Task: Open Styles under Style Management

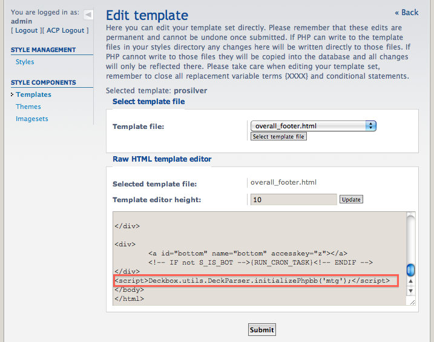Action: (x=25, y=62)
